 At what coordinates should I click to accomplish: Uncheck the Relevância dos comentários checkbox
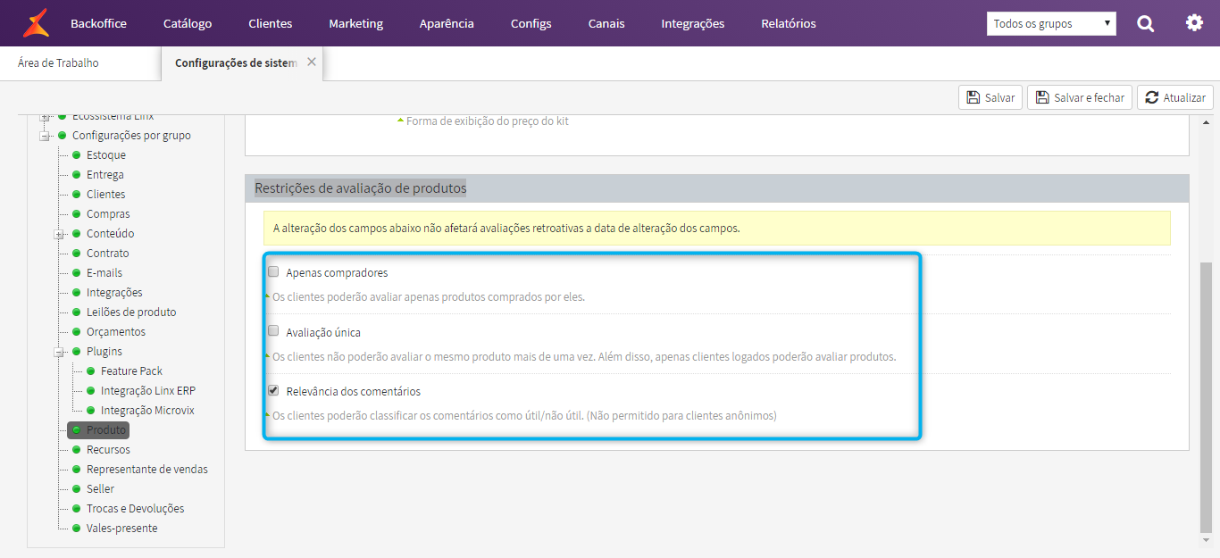coord(273,390)
